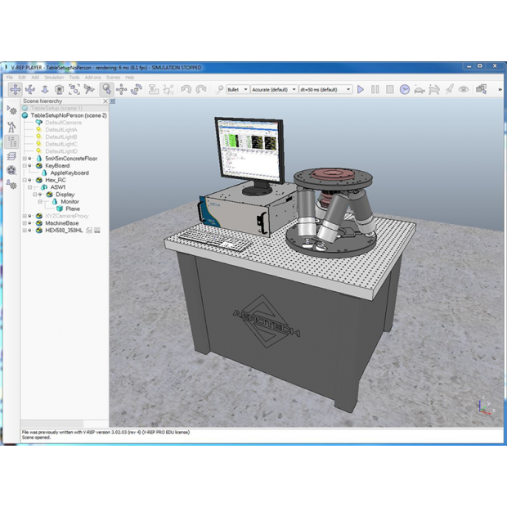Open the dt=50 ms time step dropdown
The image size is (507, 507).
point(325,89)
